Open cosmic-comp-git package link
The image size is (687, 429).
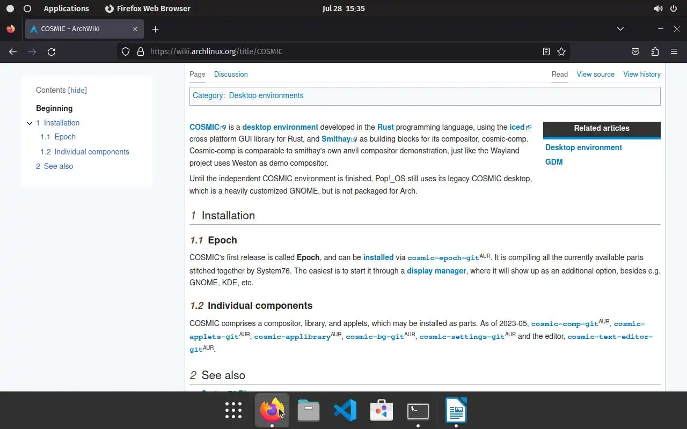coord(565,324)
